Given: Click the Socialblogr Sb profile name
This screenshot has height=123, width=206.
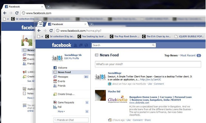Looking at the screenshot, I should [x=73, y=55].
